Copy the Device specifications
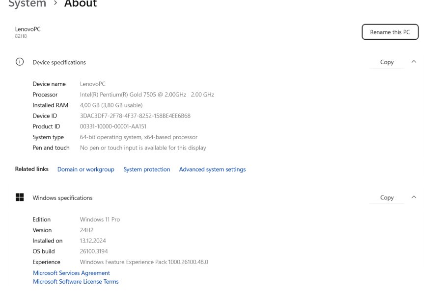The height and width of the screenshot is (294, 442). [387, 62]
